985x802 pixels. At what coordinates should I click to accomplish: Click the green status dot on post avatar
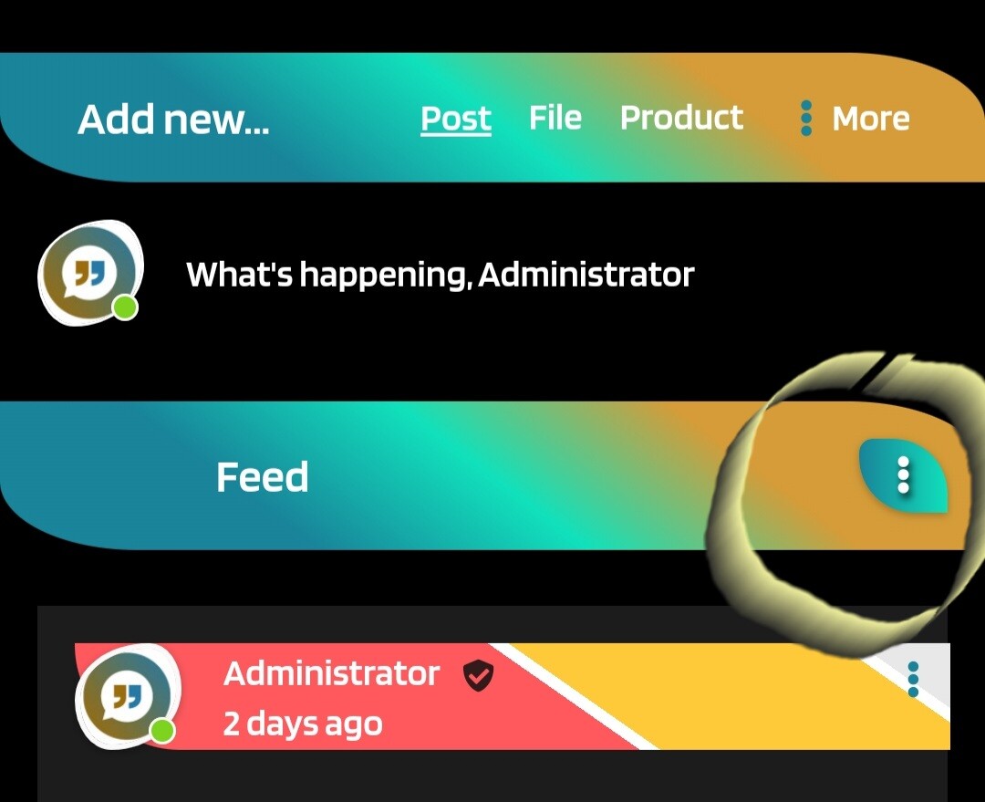click(162, 731)
